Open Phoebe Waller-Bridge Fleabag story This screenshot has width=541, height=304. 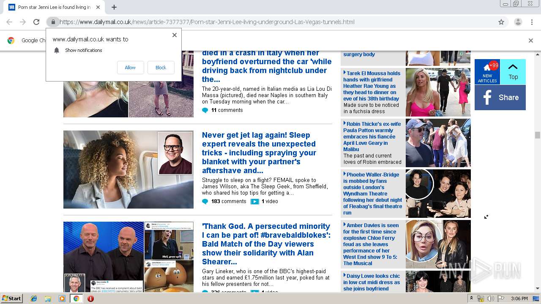click(x=372, y=193)
